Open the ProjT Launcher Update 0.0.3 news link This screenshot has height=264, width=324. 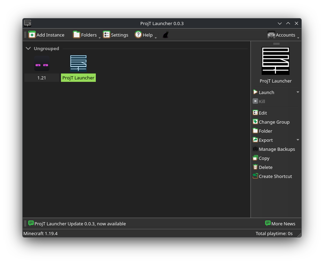(80, 223)
